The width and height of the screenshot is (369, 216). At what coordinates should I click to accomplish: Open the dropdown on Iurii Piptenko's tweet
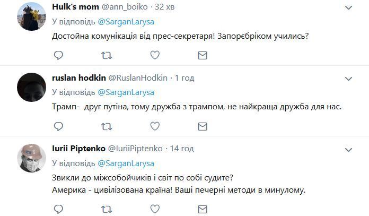(x=348, y=150)
